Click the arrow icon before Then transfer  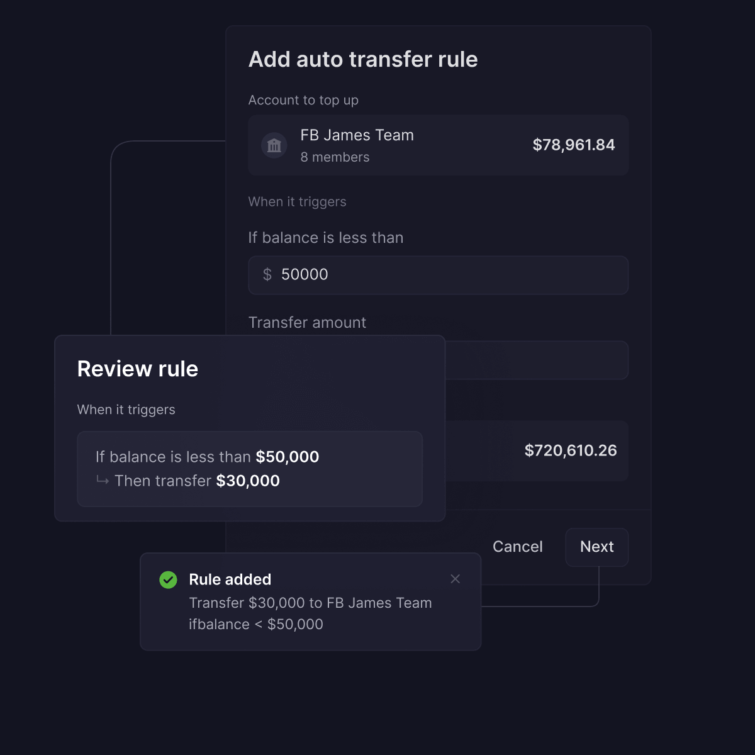point(103,481)
